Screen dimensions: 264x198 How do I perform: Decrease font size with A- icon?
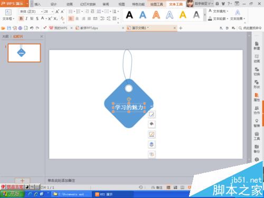tap(62, 12)
